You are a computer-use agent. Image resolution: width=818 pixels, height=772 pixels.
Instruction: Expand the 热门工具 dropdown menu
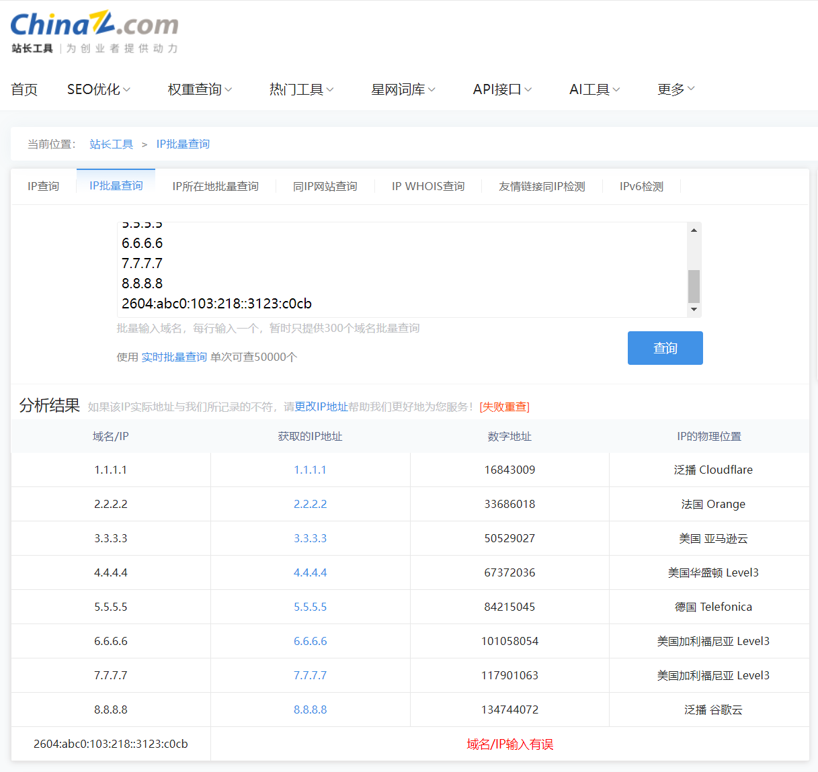(x=301, y=89)
